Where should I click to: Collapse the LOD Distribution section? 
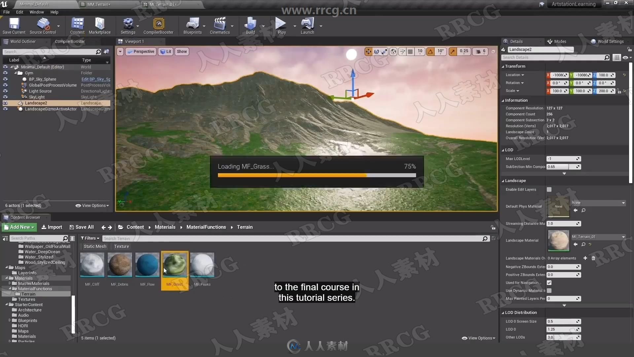[x=503, y=313]
